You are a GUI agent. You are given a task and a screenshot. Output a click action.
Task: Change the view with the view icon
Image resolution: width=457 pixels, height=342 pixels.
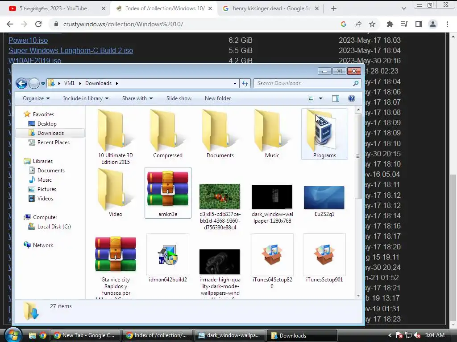(x=311, y=98)
